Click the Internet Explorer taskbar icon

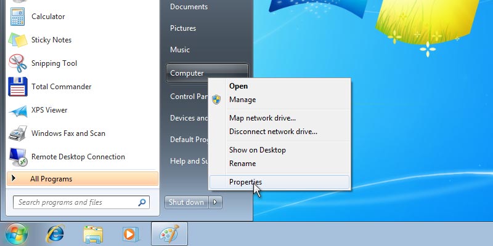coord(55,234)
